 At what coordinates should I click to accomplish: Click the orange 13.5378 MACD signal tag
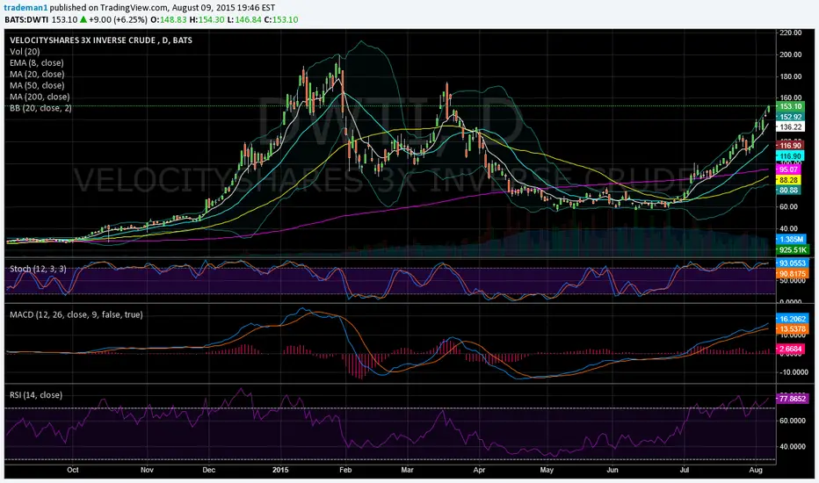click(793, 329)
